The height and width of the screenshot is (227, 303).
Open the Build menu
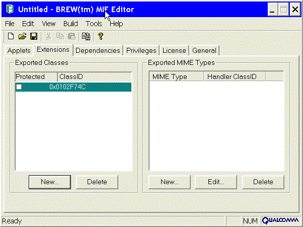pyautogui.click(x=70, y=24)
